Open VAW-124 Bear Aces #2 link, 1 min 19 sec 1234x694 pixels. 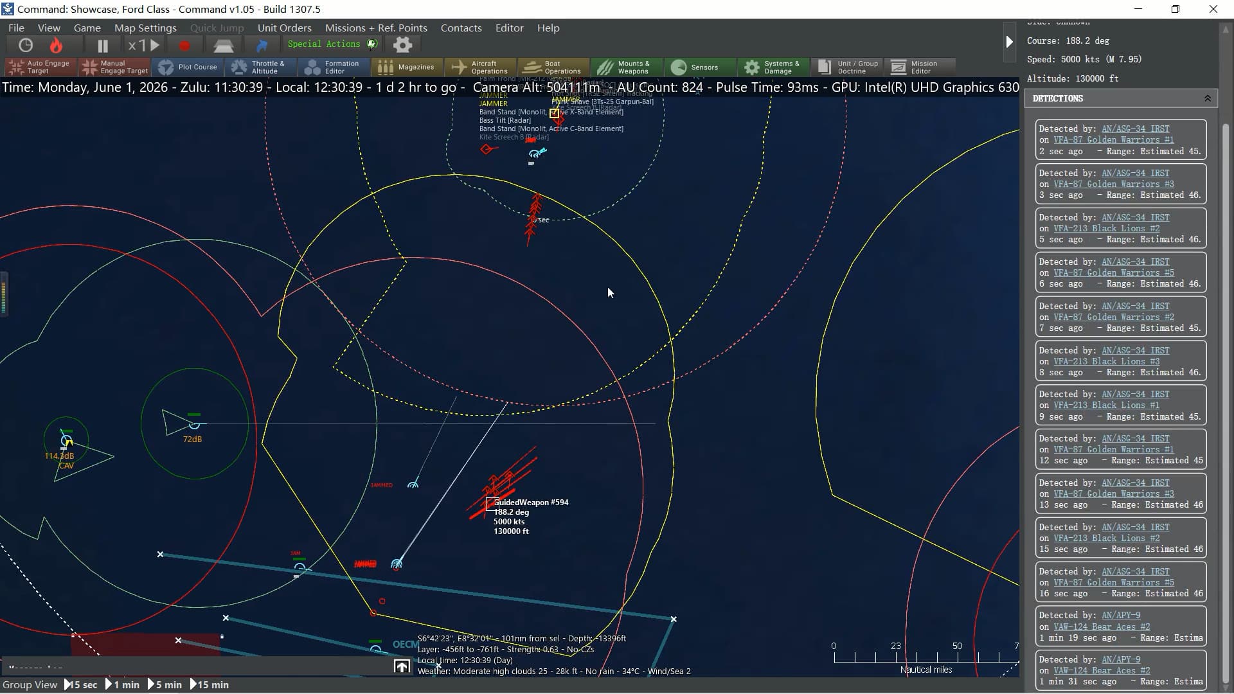coord(1102,627)
